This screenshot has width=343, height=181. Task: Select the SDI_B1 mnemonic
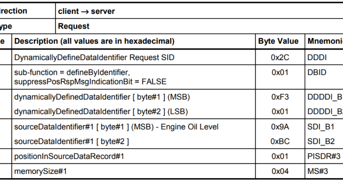pyautogui.click(x=321, y=127)
